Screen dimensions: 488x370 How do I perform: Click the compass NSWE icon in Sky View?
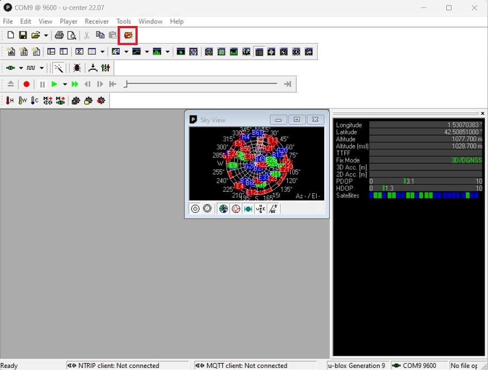(x=260, y=209)
